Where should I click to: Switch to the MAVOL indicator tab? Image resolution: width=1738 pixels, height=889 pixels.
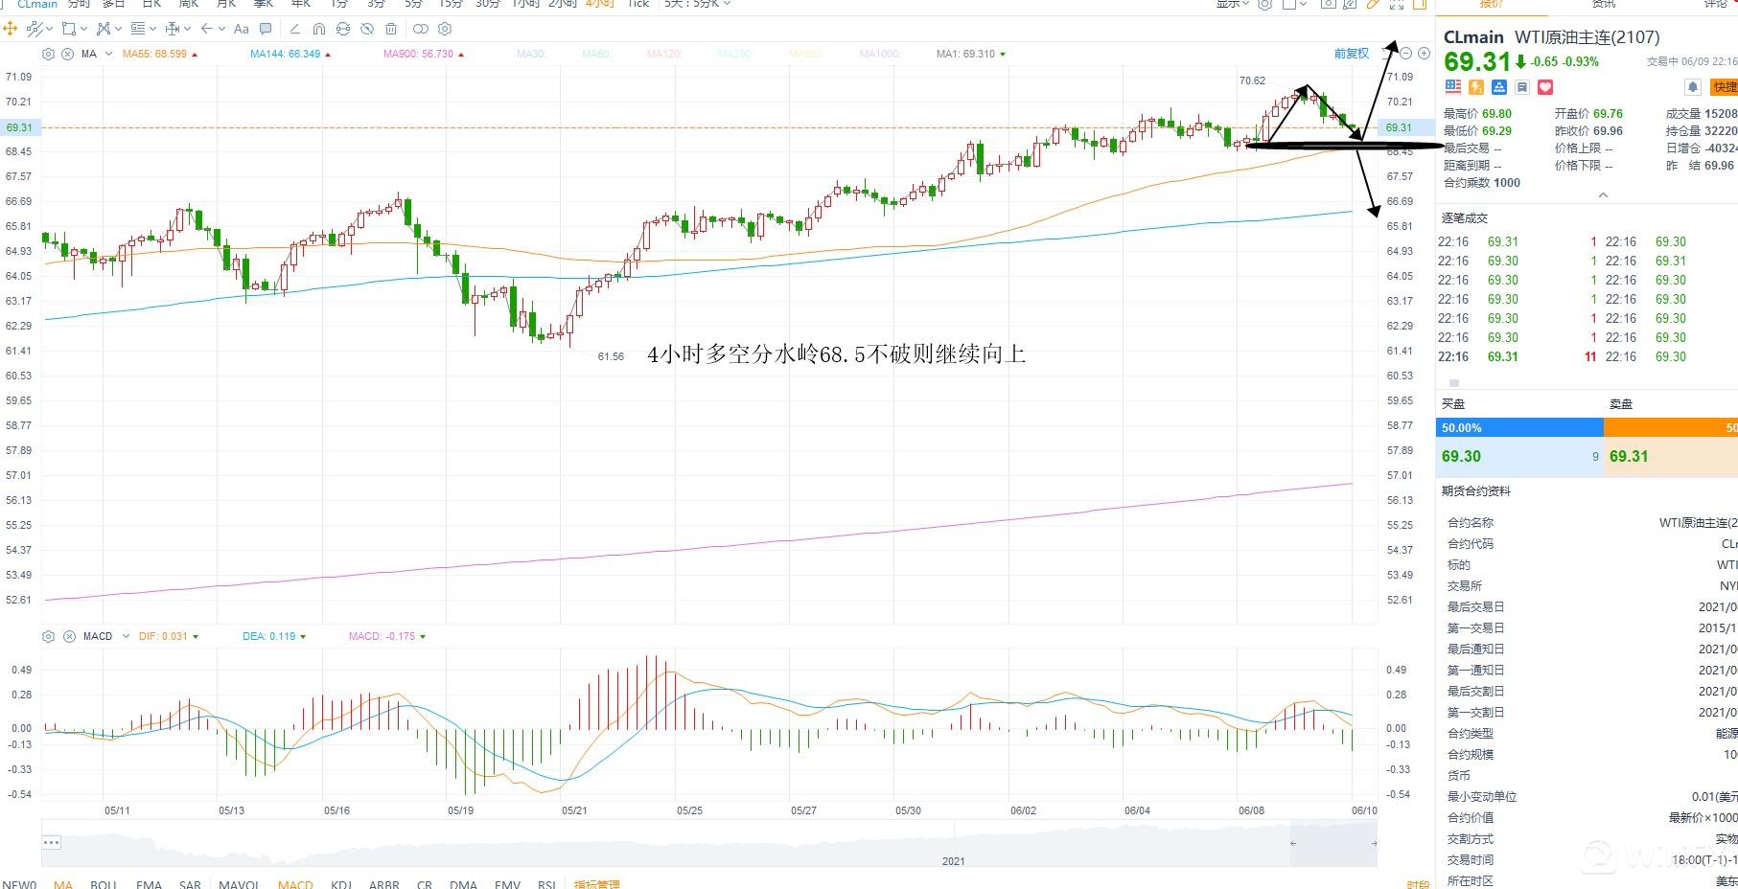coord(239,884)
